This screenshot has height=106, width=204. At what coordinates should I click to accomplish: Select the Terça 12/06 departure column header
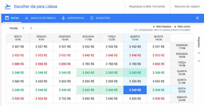coord(112,38)
